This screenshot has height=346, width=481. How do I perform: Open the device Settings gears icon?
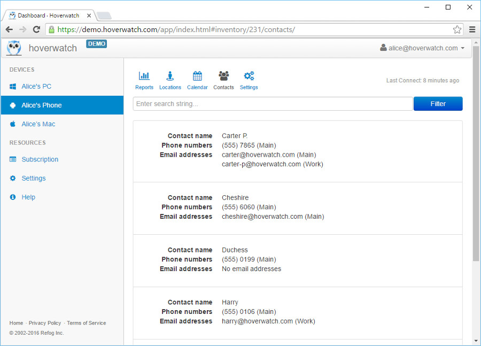pyautogui.click(x=249, y=76)
